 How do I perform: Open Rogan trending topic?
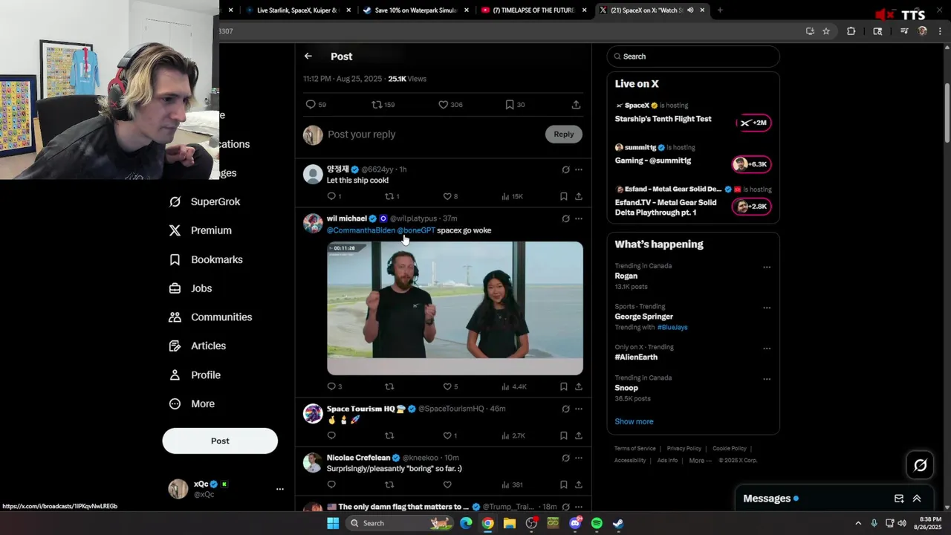click(x=626, y=276)
